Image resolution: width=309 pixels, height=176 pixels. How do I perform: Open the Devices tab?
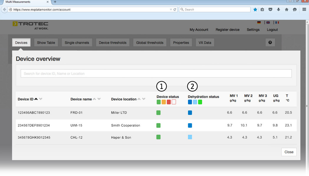pyautogui.click(x=21, y=43)
